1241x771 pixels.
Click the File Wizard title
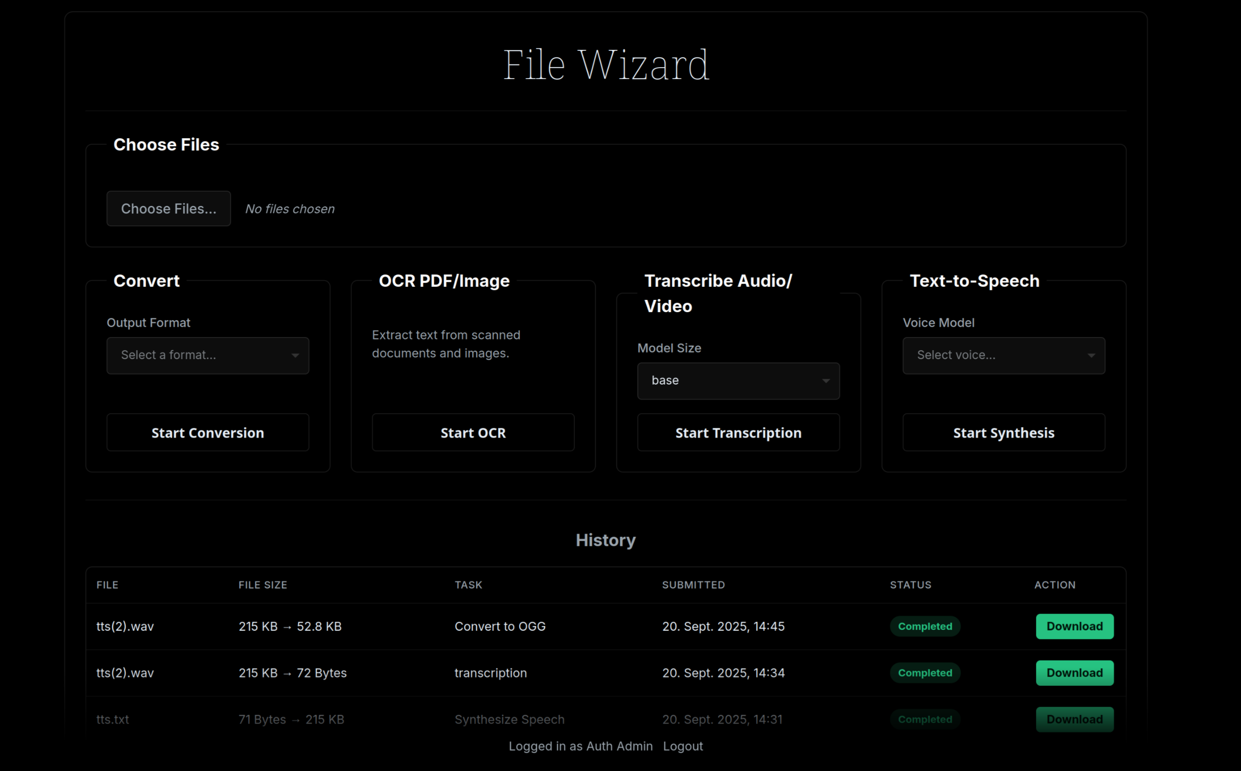[606, 64]
